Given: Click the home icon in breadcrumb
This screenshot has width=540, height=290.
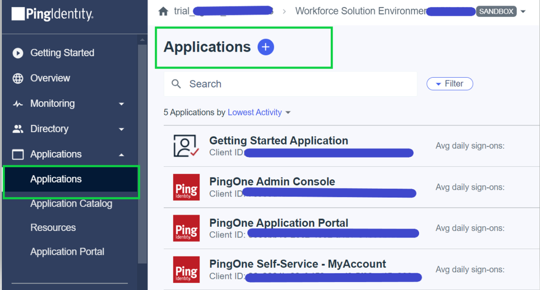Looking at the screenshot, I should click(x=163, y=11).
